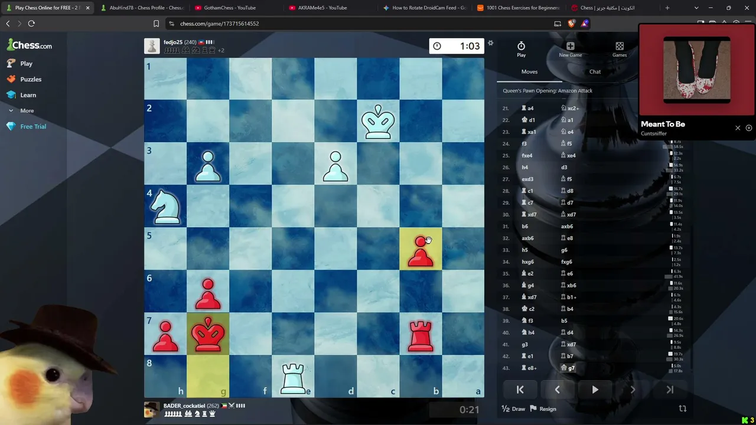Screen dimensions: 756x425
Task: Click BADER_cockatiel's avatar
Action: click(152, 410)
